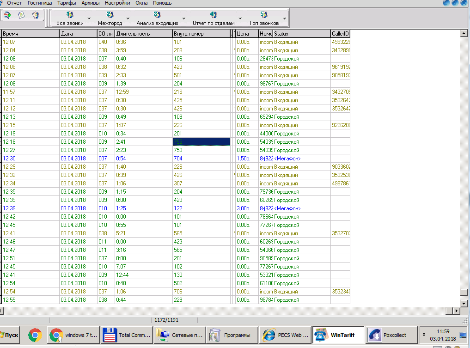
Task: Click the first toolbar icon with arrows
Action: tap(8, 15)
